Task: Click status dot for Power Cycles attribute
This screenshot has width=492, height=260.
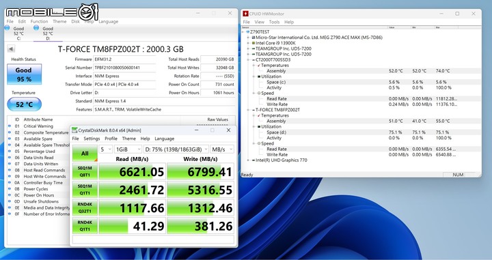Action: (x=10, y=189)
